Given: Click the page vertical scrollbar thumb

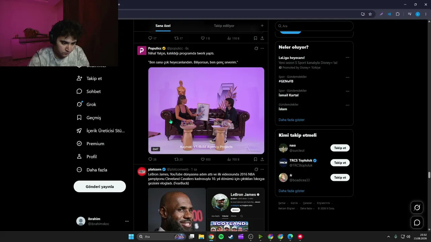Looking at the screenshot, I should point(429,175).
